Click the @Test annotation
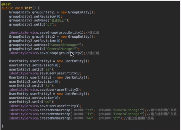Screen dimensions: 181x130 tap(6, 4)
